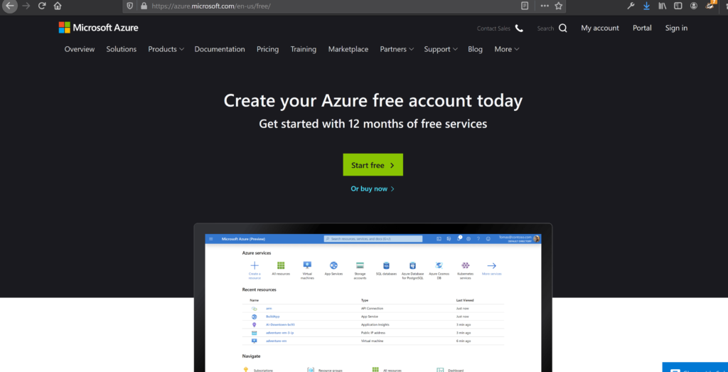Open site search with magnifier icon
This screenshot has height=372, width=728.
pyautogui.click(x=563, y=28)
